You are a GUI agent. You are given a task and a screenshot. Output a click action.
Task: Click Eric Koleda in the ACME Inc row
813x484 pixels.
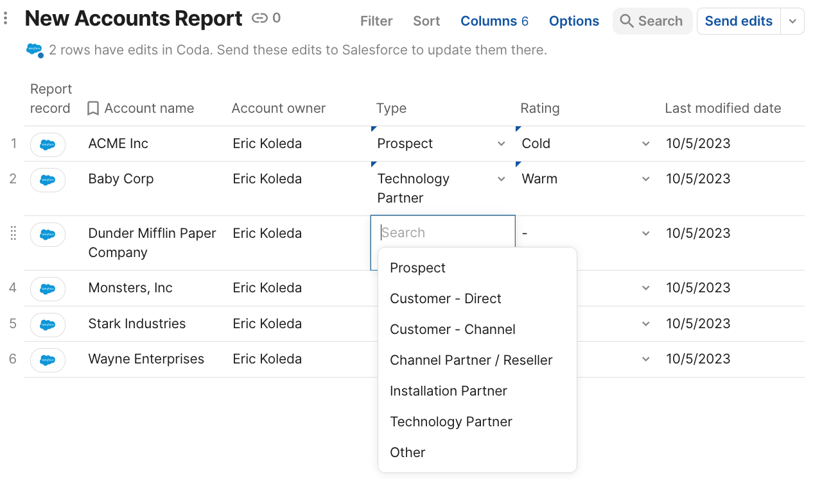[x=267, y=144]
